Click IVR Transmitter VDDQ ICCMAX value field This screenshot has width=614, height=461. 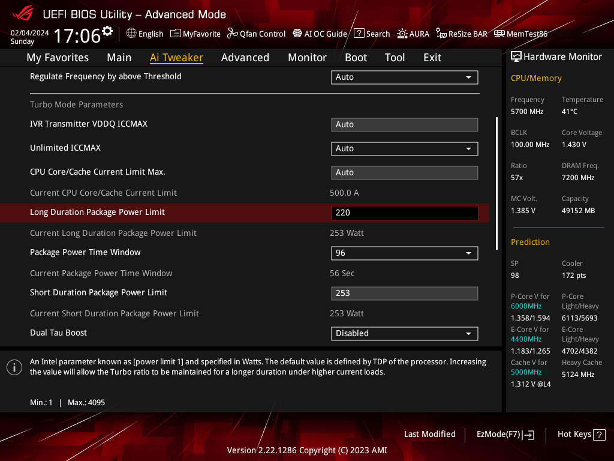point(405,125)
